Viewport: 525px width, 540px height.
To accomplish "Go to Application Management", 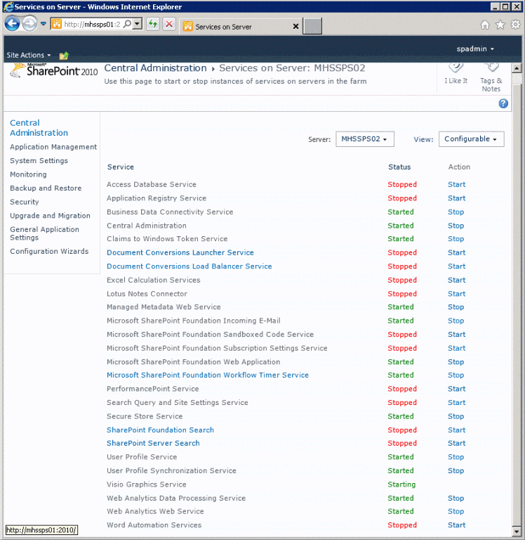I will [53, 147].
